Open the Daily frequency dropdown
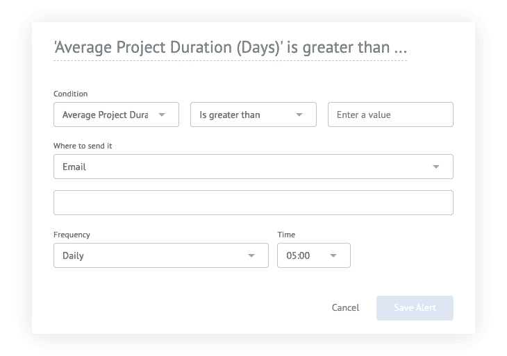This screenshot has width=507, height=356. 161,255
